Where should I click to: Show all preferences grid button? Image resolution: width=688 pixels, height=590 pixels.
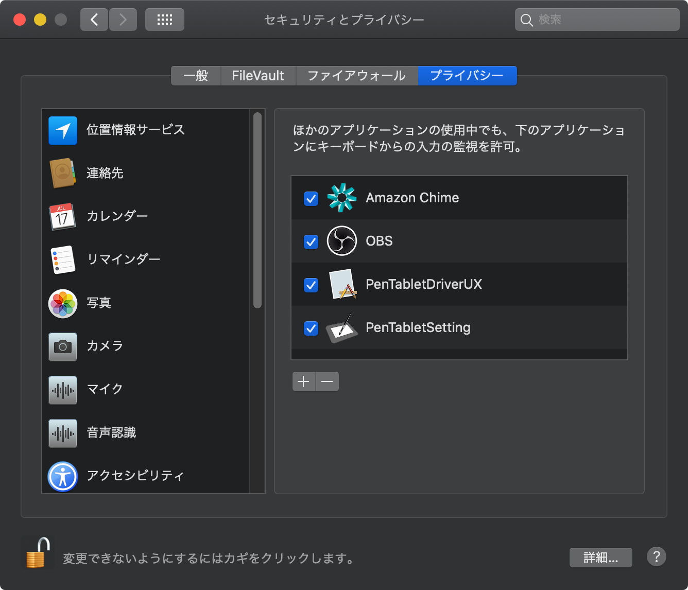pyautogui.click(x=165, y=20)
